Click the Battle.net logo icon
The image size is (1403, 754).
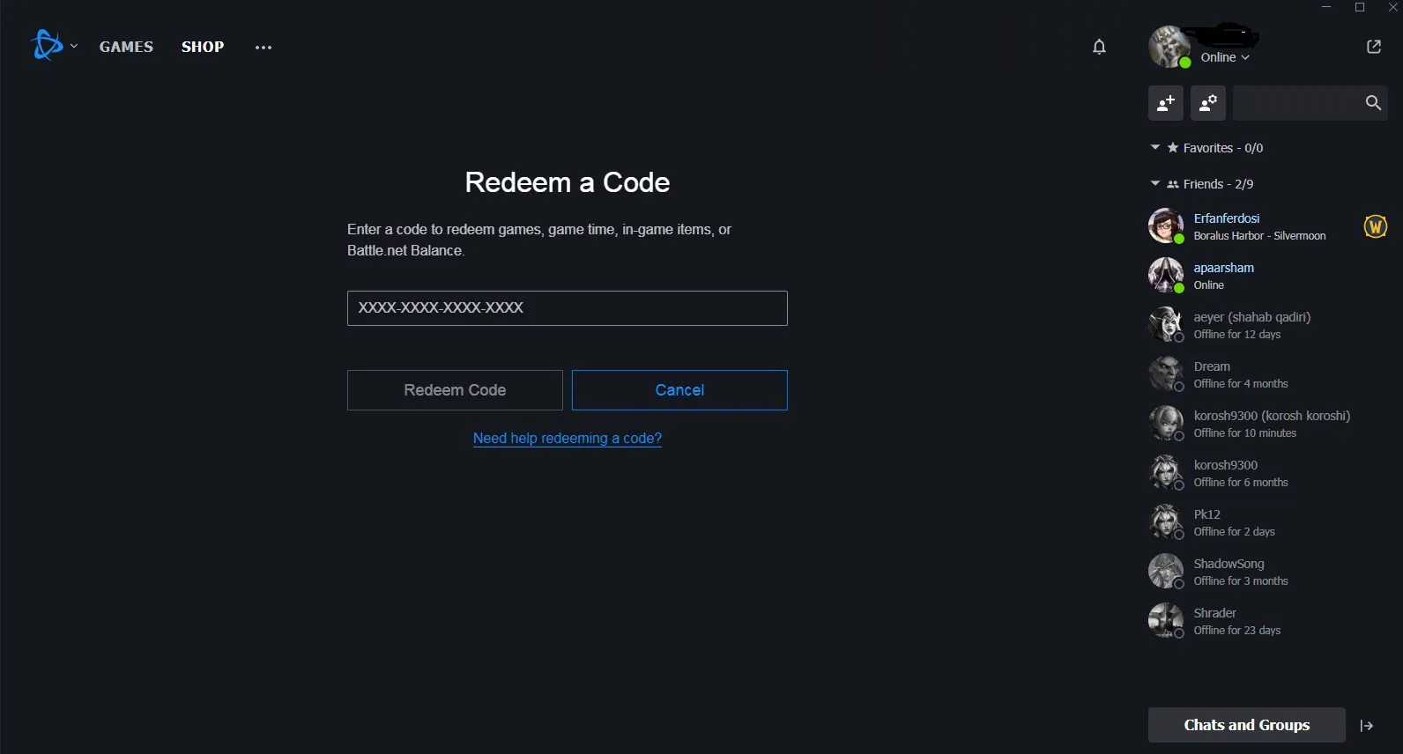(x=47, y=45)
